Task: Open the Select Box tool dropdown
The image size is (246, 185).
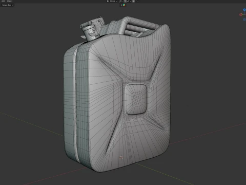Action: click(x=8, y=5)
